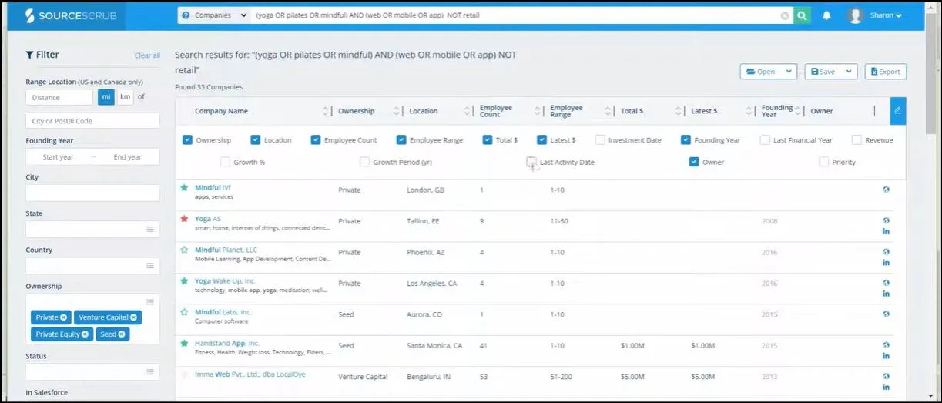Image resolution: width=942 pixels, height=403 pixels.
Task: Open website globe for Mindful Labs
Action: tap(886, 314)
